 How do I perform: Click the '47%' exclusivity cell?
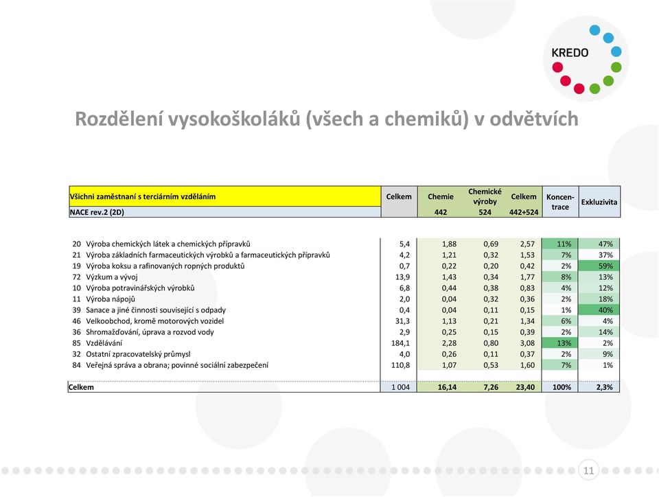[x=599, y=244]
